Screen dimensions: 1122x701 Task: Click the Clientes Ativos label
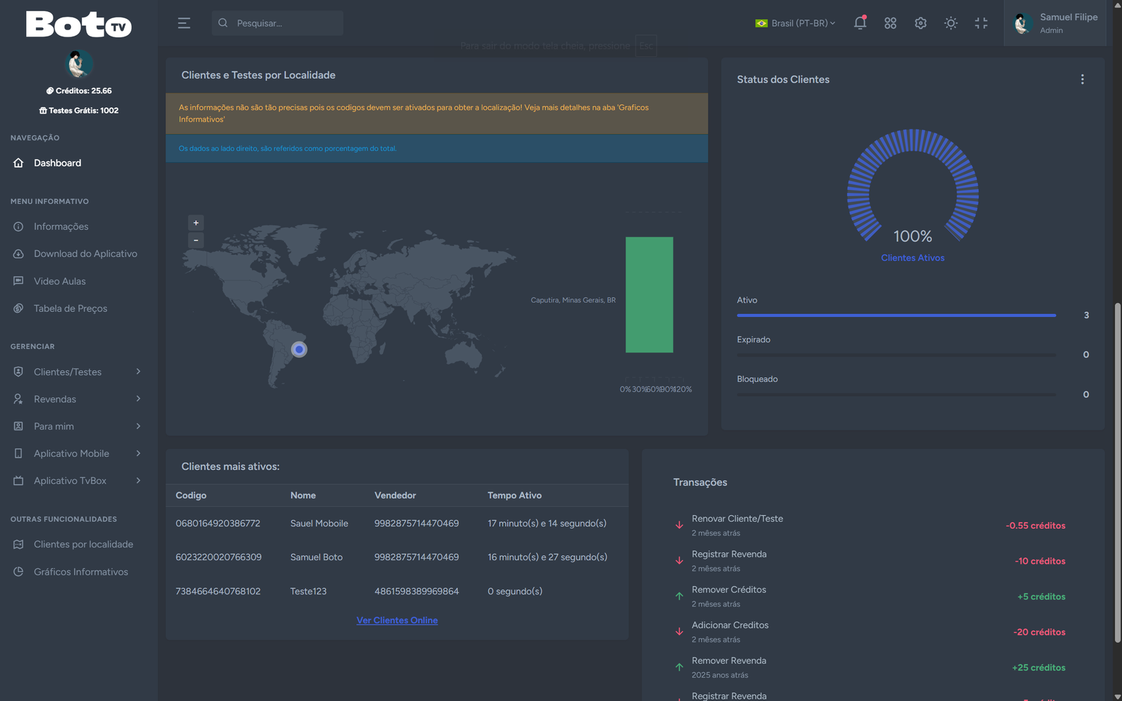point(912,258)
